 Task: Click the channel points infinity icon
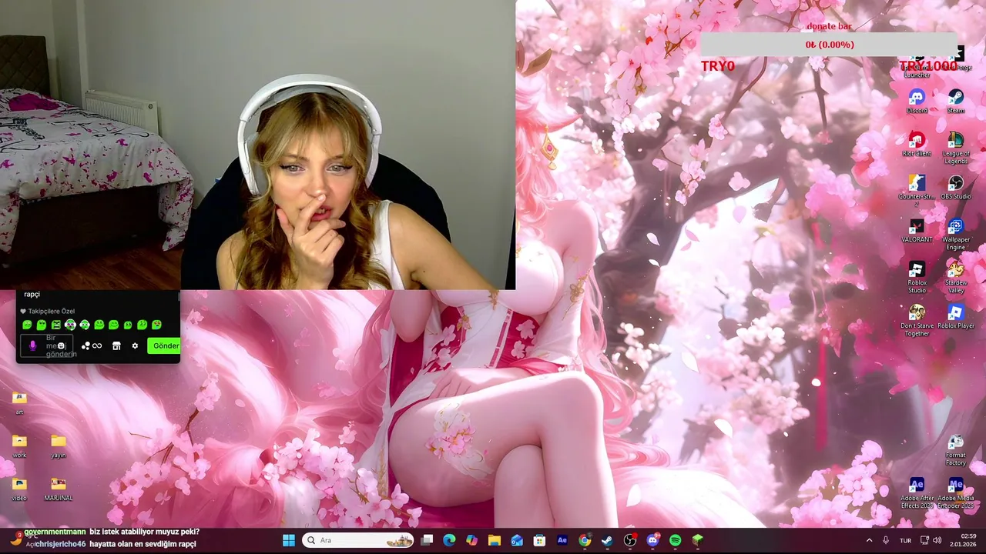tap(97, 345)
